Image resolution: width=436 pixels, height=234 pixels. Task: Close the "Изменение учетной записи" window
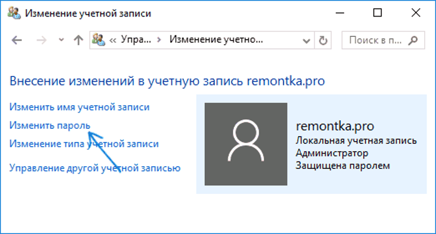pyautogui.click(x=416, y=13)
